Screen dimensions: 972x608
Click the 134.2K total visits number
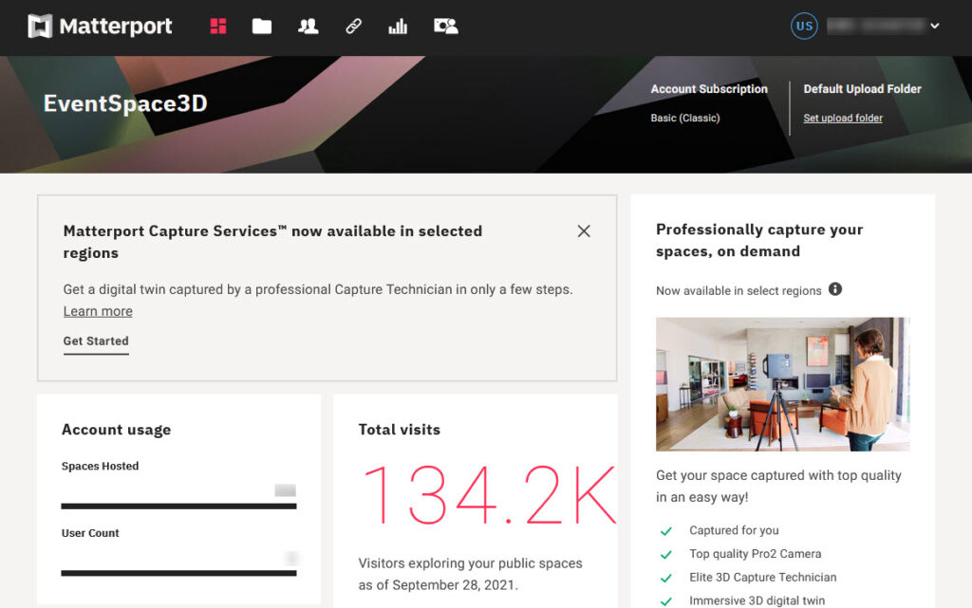coord(490,496)
